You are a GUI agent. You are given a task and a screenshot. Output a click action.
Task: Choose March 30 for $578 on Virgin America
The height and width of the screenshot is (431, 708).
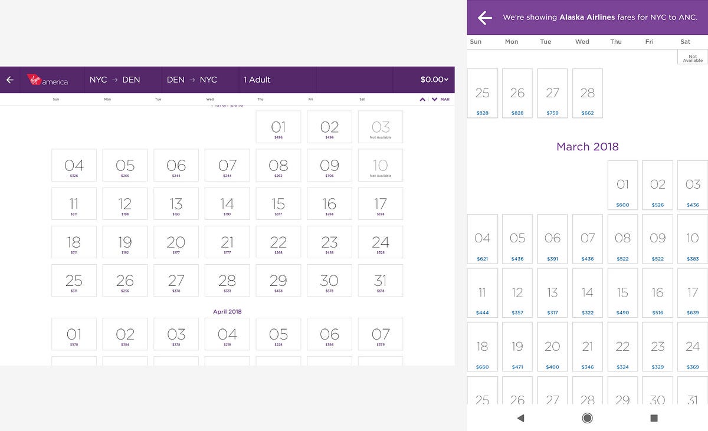point(329,280)
